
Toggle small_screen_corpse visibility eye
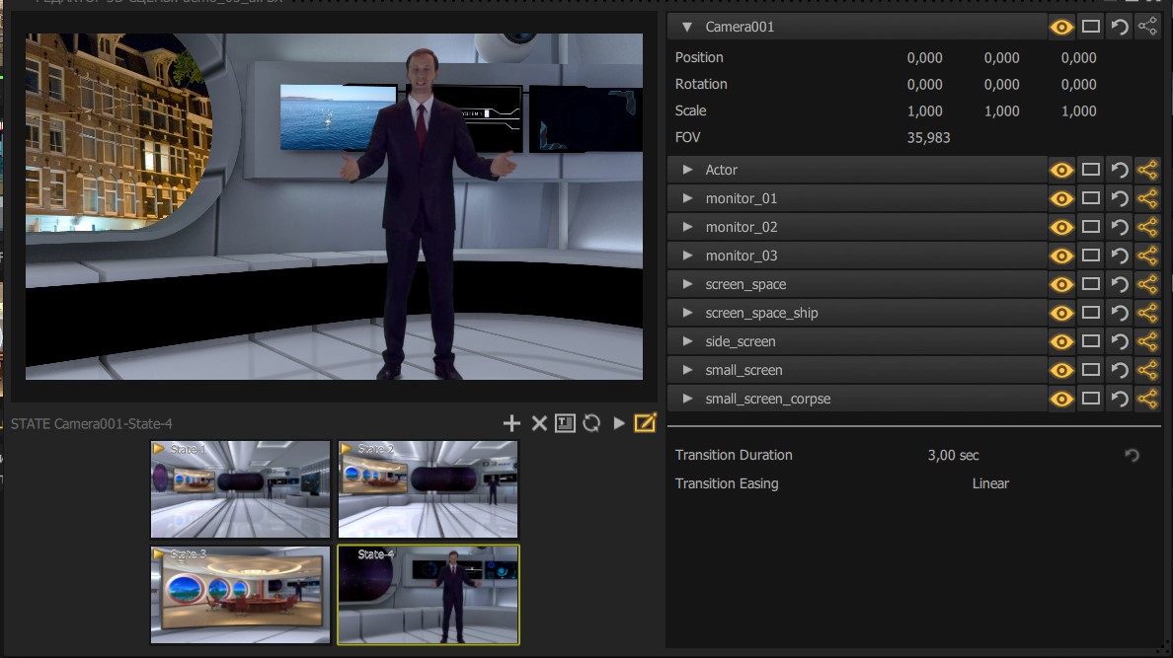point(1060,400)
